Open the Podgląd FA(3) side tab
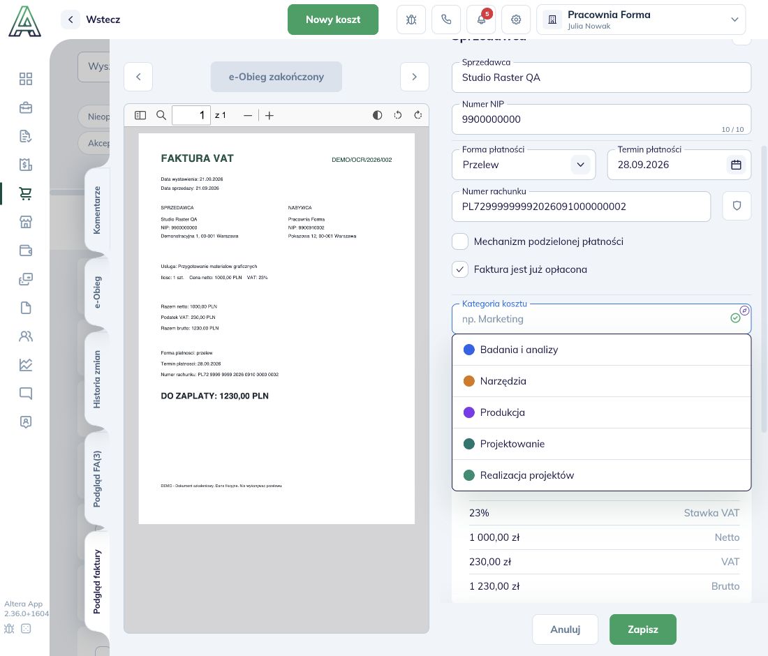 pyautogui.click(x=97, y=479)
